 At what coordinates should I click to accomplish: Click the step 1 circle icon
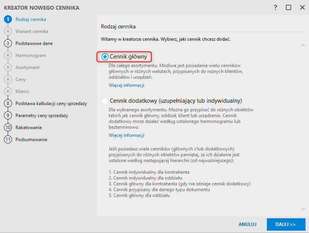[8, 19]
